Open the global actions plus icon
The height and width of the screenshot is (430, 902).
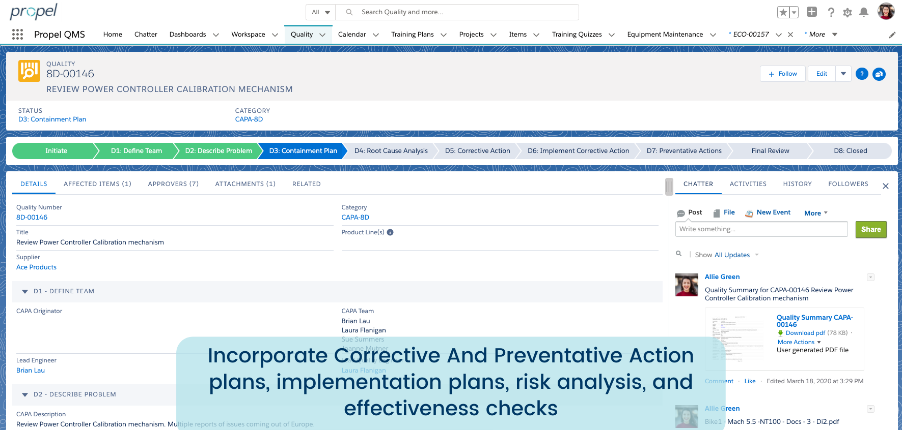[x=812, y=12]
